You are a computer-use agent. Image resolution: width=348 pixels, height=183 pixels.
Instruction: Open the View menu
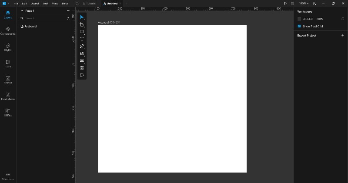(x=55, y=3)
